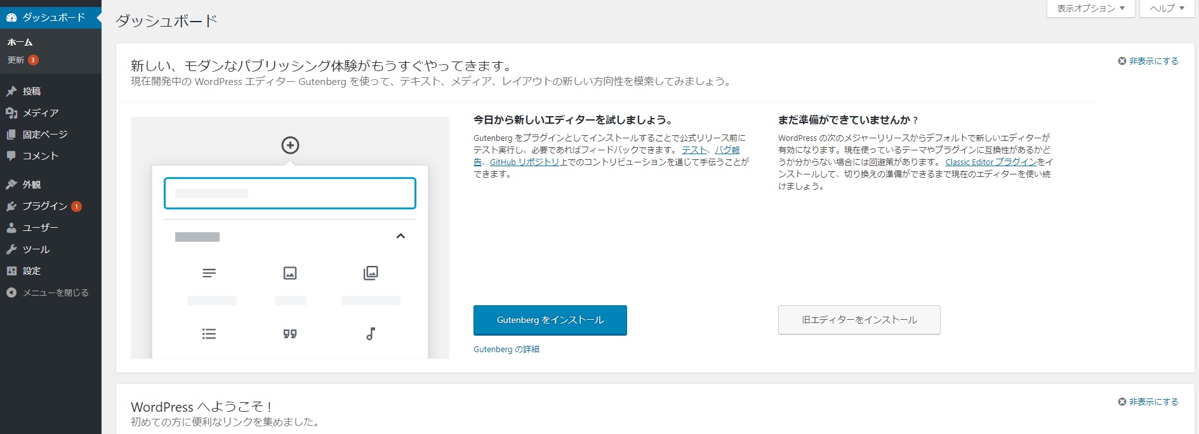
Task: Select the メディア camera-and-note icon
Action: pos(11,113)
